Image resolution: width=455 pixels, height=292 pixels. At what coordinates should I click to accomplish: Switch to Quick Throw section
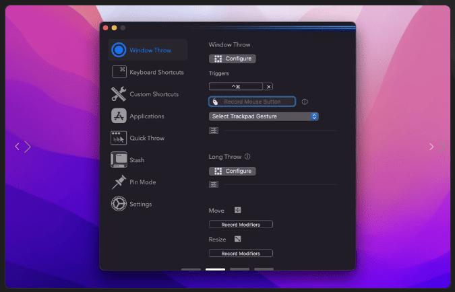[147, 138]
